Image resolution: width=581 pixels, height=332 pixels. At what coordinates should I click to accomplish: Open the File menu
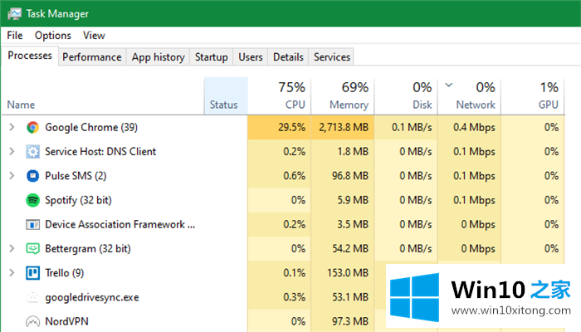[x=15, y=36]
